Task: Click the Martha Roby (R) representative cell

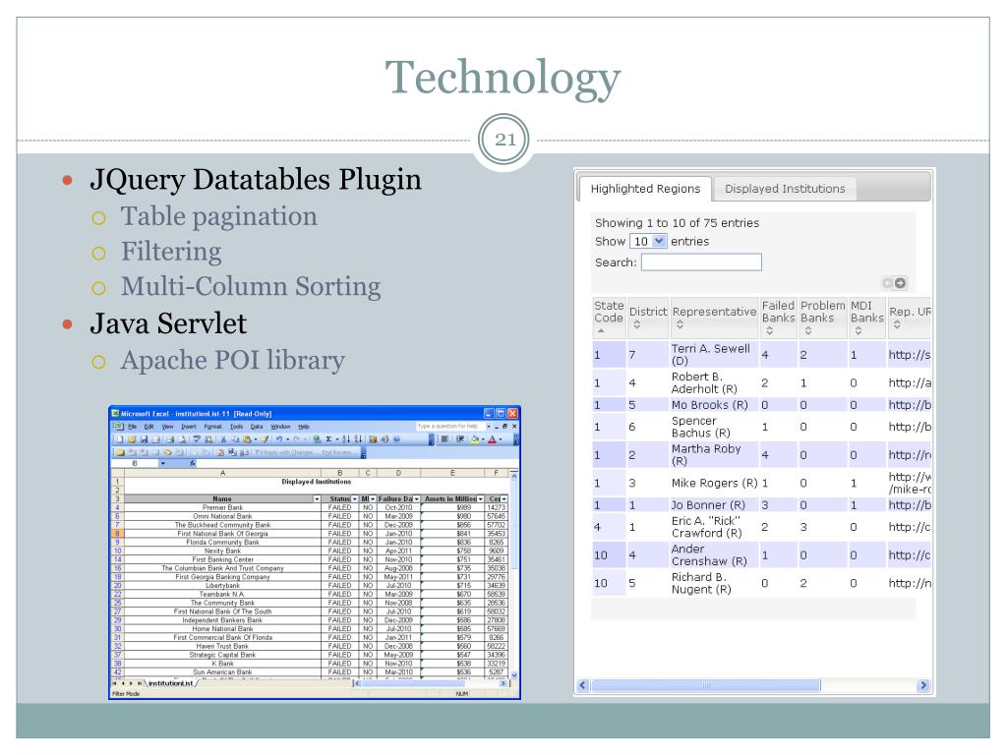Action: (714, 454)
